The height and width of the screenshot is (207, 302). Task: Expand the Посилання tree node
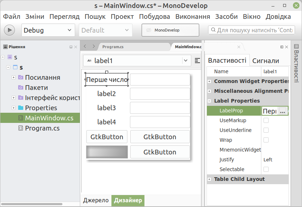[x=13, y=77]
